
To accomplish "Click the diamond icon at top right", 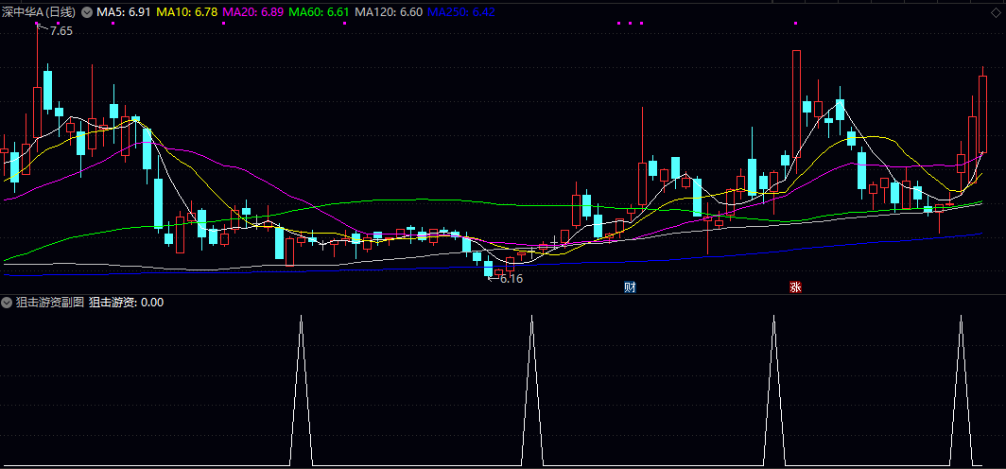I will click(x=995, y=11).
